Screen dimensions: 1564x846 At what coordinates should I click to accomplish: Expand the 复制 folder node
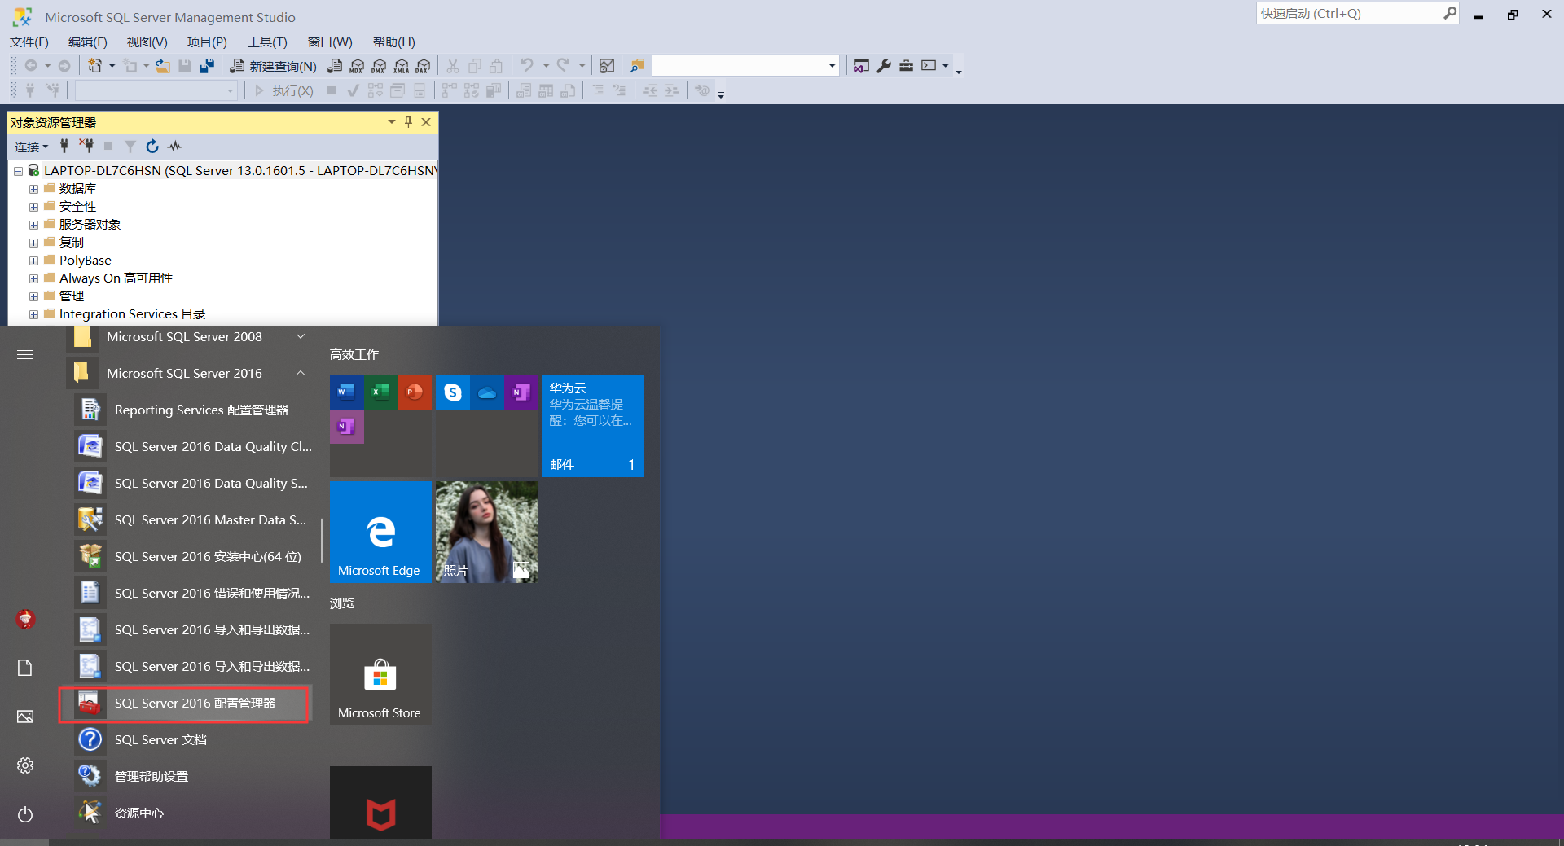[33, 243]
